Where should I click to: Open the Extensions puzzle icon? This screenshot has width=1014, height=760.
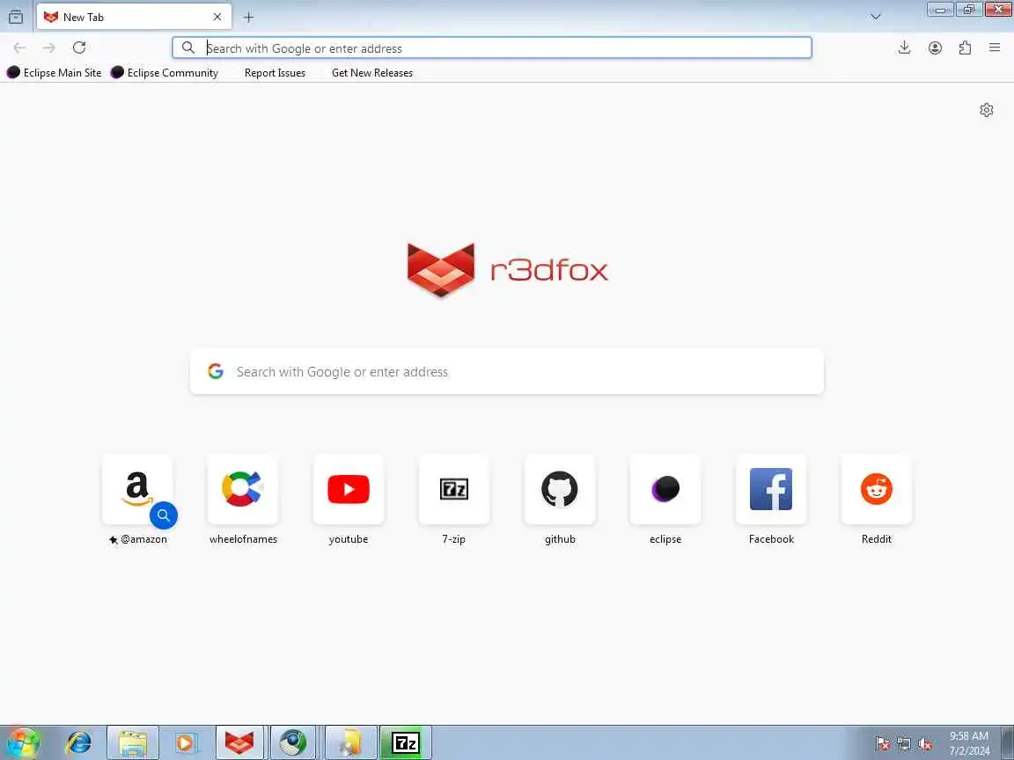(965, 47)
